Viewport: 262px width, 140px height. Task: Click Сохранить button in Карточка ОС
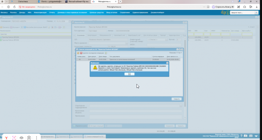[x=170, y=126]
